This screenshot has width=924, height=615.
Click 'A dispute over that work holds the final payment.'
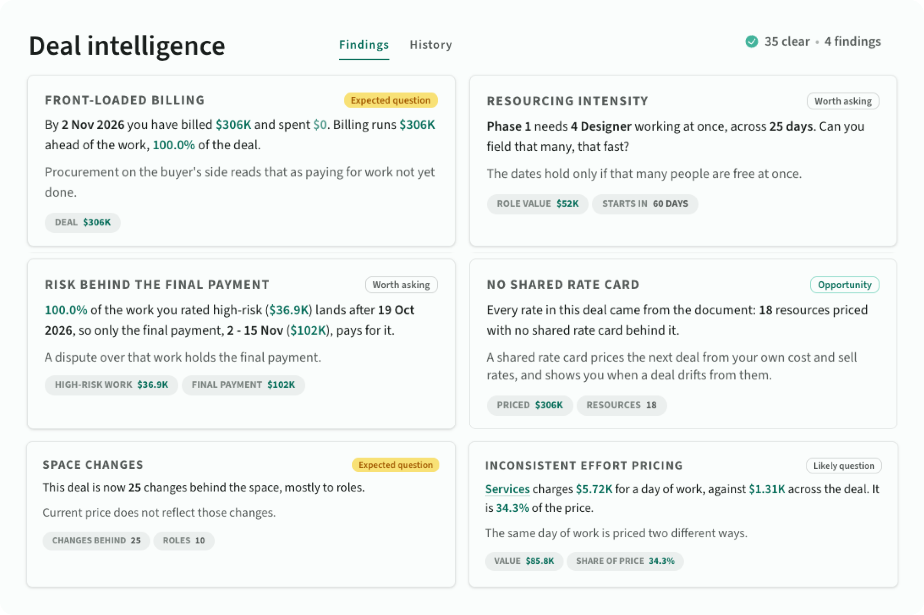183,358
